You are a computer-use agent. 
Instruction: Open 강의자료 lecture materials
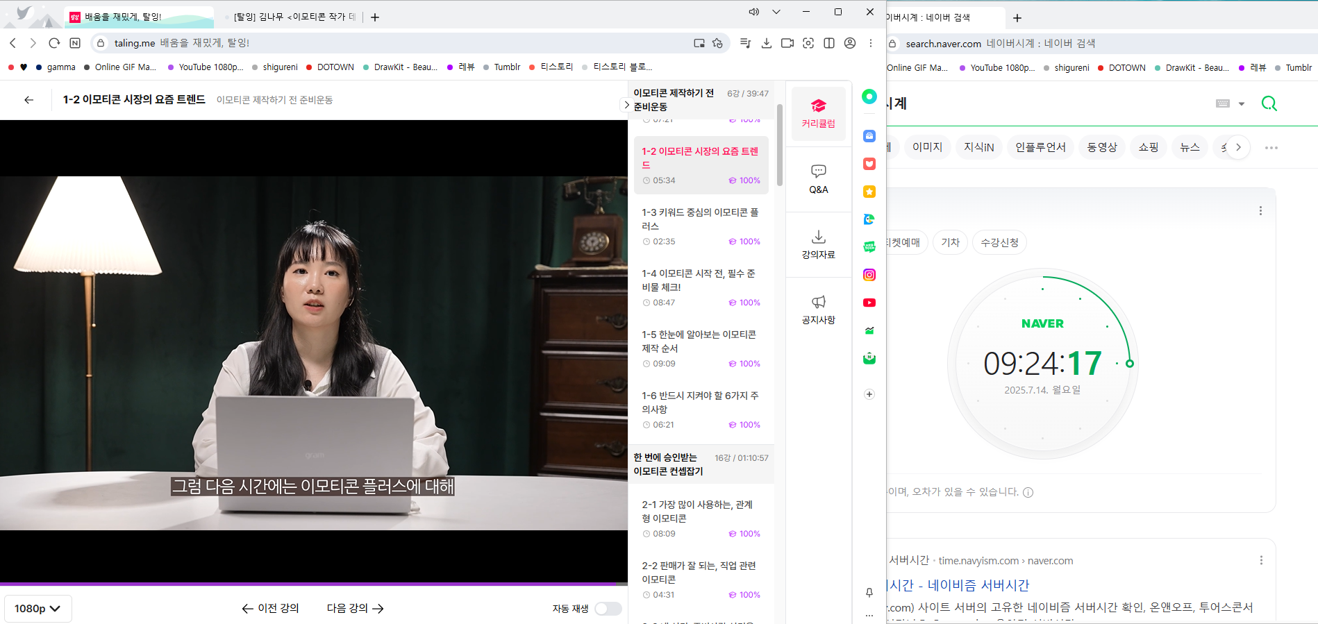point(819,244)
